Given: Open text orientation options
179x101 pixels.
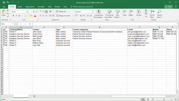Looking at the screenshot, I should coord(51,12).
